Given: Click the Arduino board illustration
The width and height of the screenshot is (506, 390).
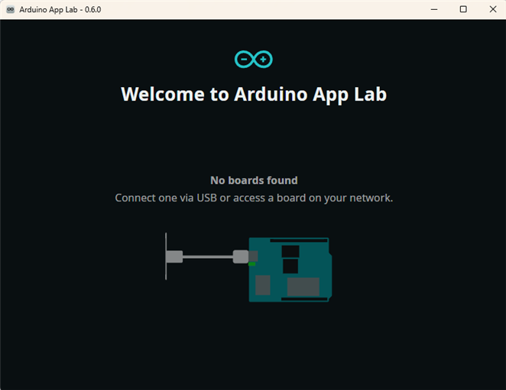Looking at the screenshot, I should [x=290, y=269].
